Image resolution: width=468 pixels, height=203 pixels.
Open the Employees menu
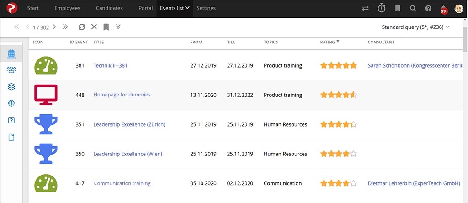point(67,8)
